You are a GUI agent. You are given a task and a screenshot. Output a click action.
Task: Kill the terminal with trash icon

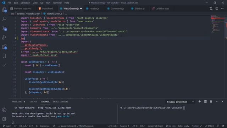click(211, 101)
